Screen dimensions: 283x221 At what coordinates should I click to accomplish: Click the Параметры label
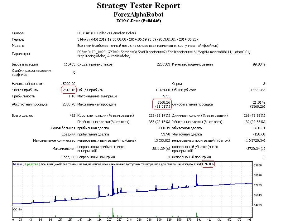[x=21, y=54]
